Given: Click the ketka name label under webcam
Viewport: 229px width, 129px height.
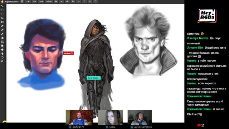Looking at the screenshot, I should (x=112, y=127).
